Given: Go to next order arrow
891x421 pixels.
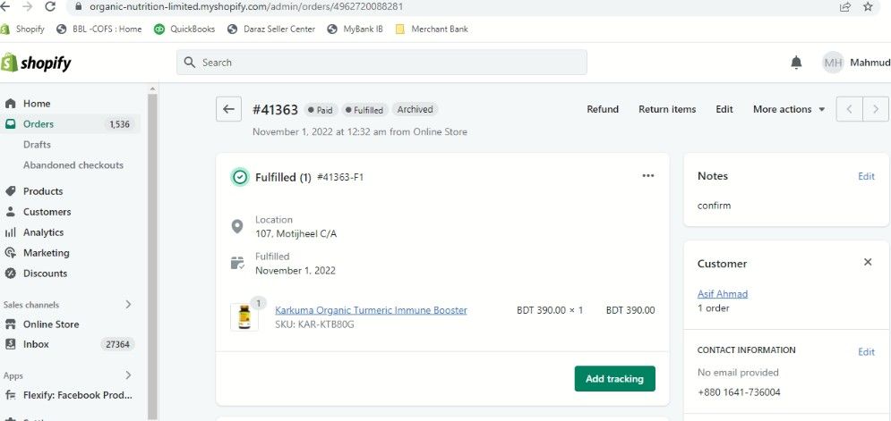Looking at the screenshot, I should [876, 109].
